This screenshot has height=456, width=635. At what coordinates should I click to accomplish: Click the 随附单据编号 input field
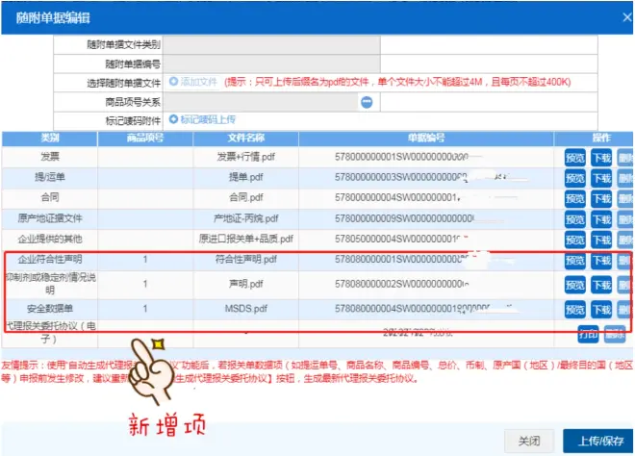click(272, 63)
